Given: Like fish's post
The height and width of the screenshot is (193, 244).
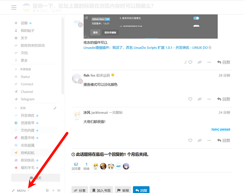Looking at the screenshot, I should coord(190,99).
